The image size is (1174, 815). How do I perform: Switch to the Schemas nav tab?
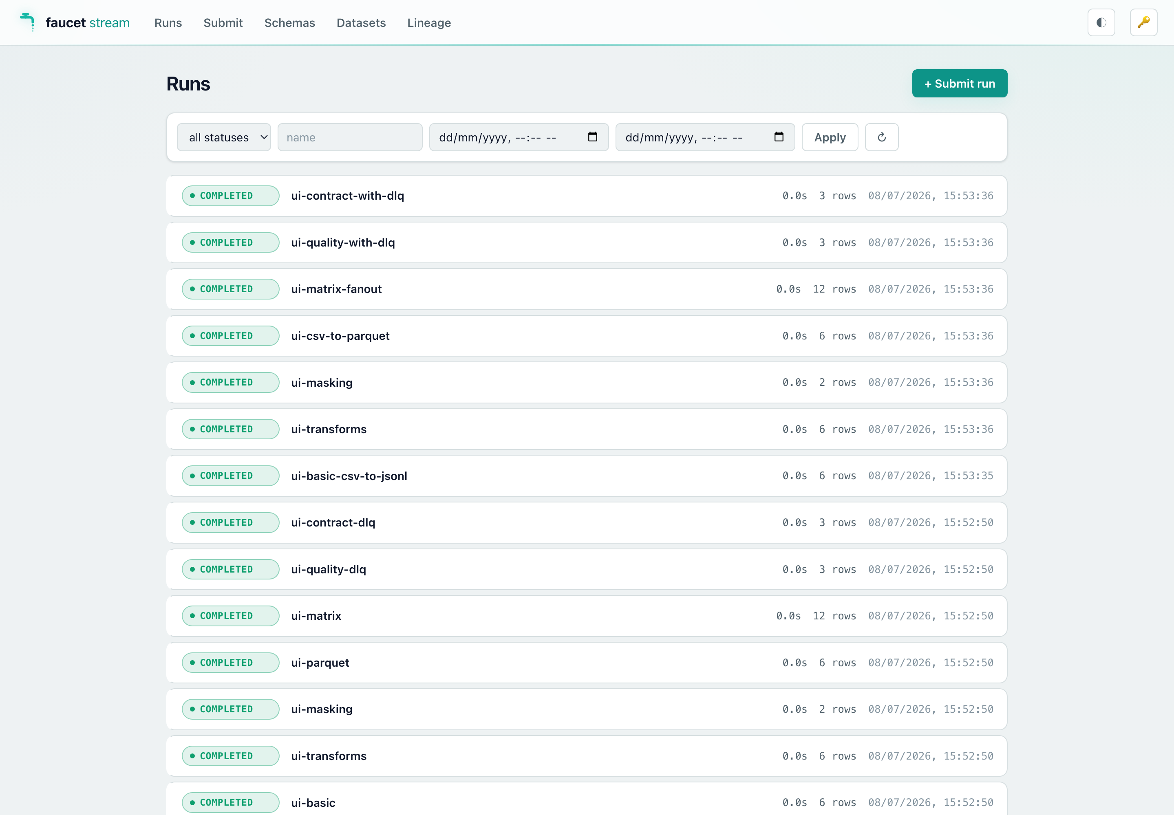coord(290,23)
